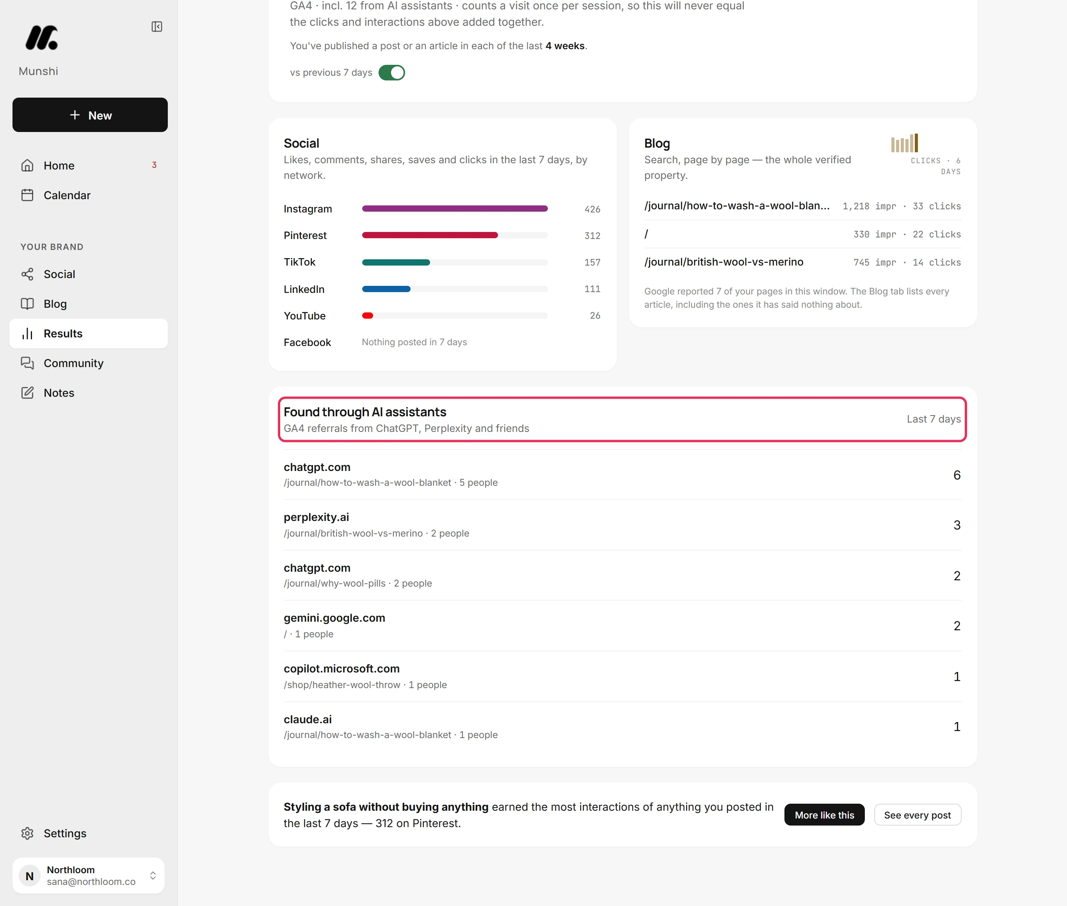The height and width of the screenshot is (906, 1067).
Task: Open the Northloom account switcher chevrons
Action: click(x=153, y=876)
